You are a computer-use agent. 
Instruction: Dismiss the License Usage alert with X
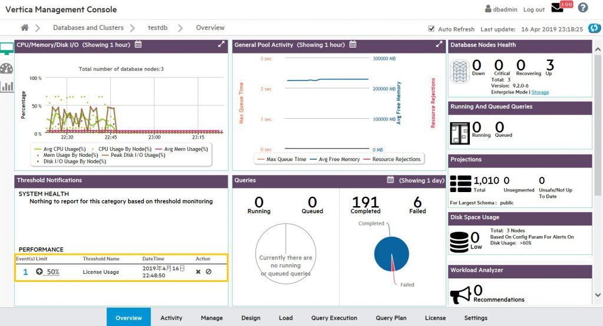pos(198,272)
